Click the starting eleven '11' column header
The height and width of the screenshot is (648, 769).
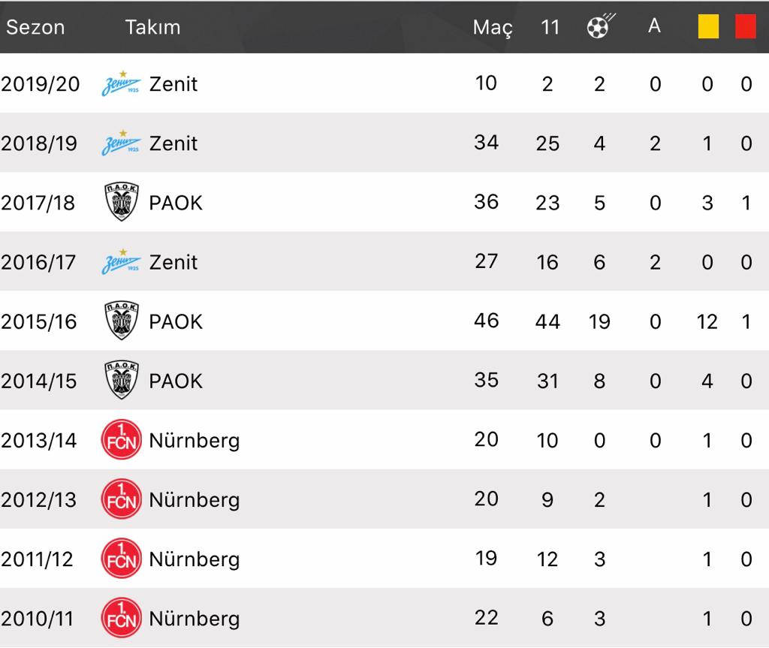[x=550, y=27]
